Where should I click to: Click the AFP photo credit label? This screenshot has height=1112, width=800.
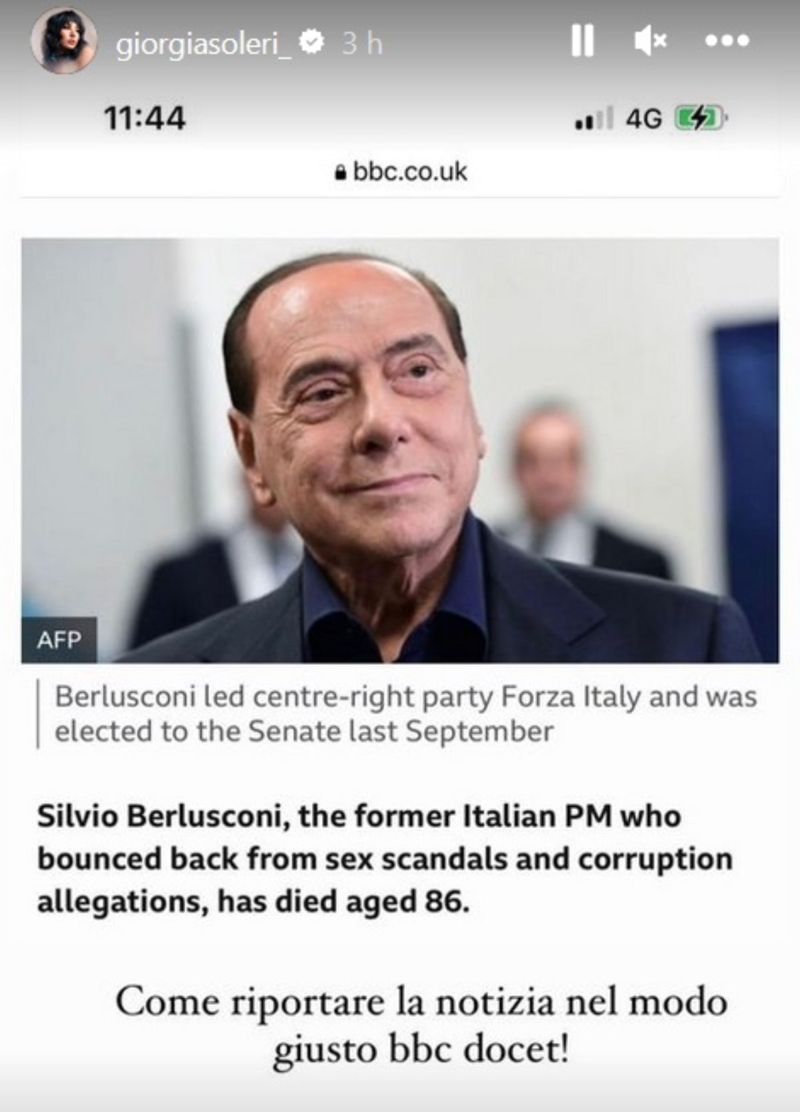click(59, 640)
